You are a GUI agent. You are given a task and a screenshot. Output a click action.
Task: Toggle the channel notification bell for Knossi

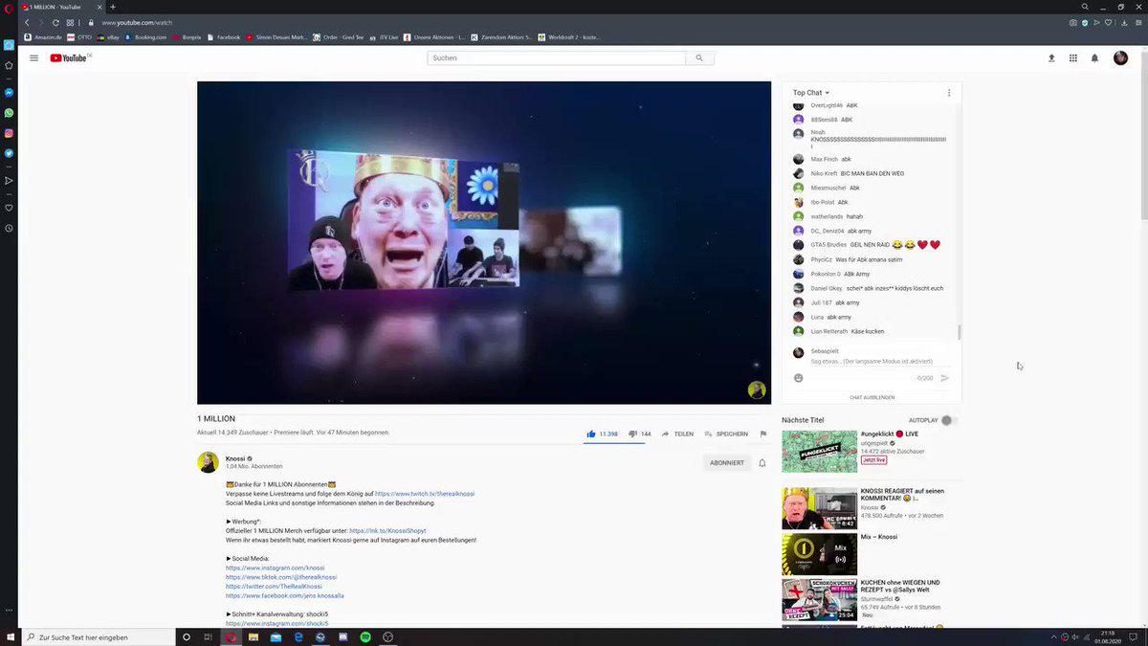(762, 463)
